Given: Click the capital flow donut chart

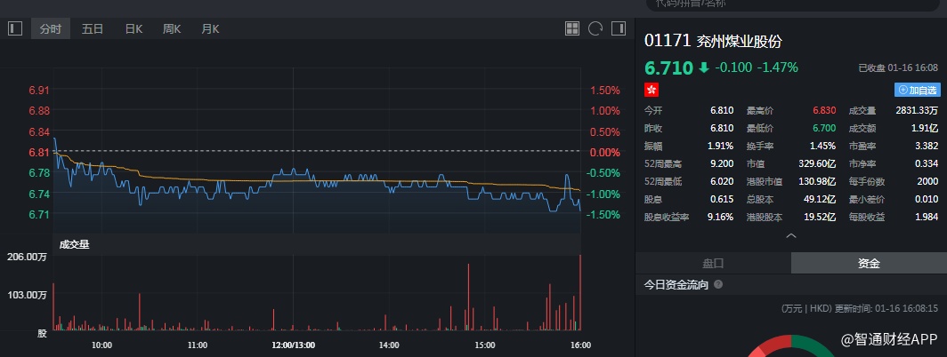Looking at the screenshot, I should click(789, 345).
